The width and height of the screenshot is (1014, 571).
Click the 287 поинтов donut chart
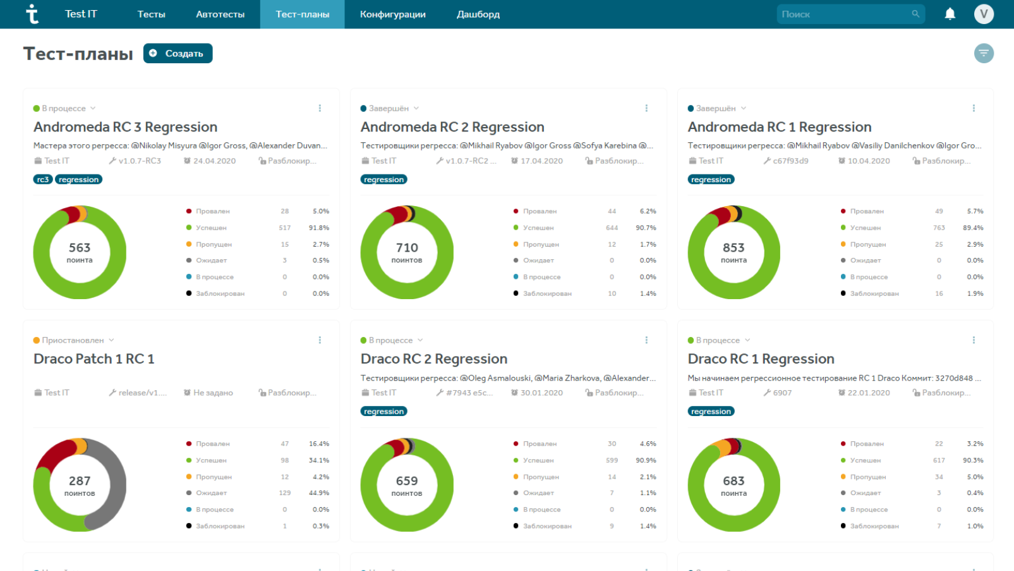pyautogui.click(x=80, y=485)
